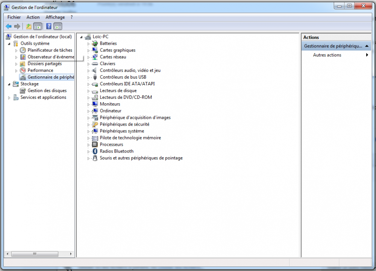Click the Performance icon in left tree
This screenshot has height=271, width=376.
click(23, 70)
